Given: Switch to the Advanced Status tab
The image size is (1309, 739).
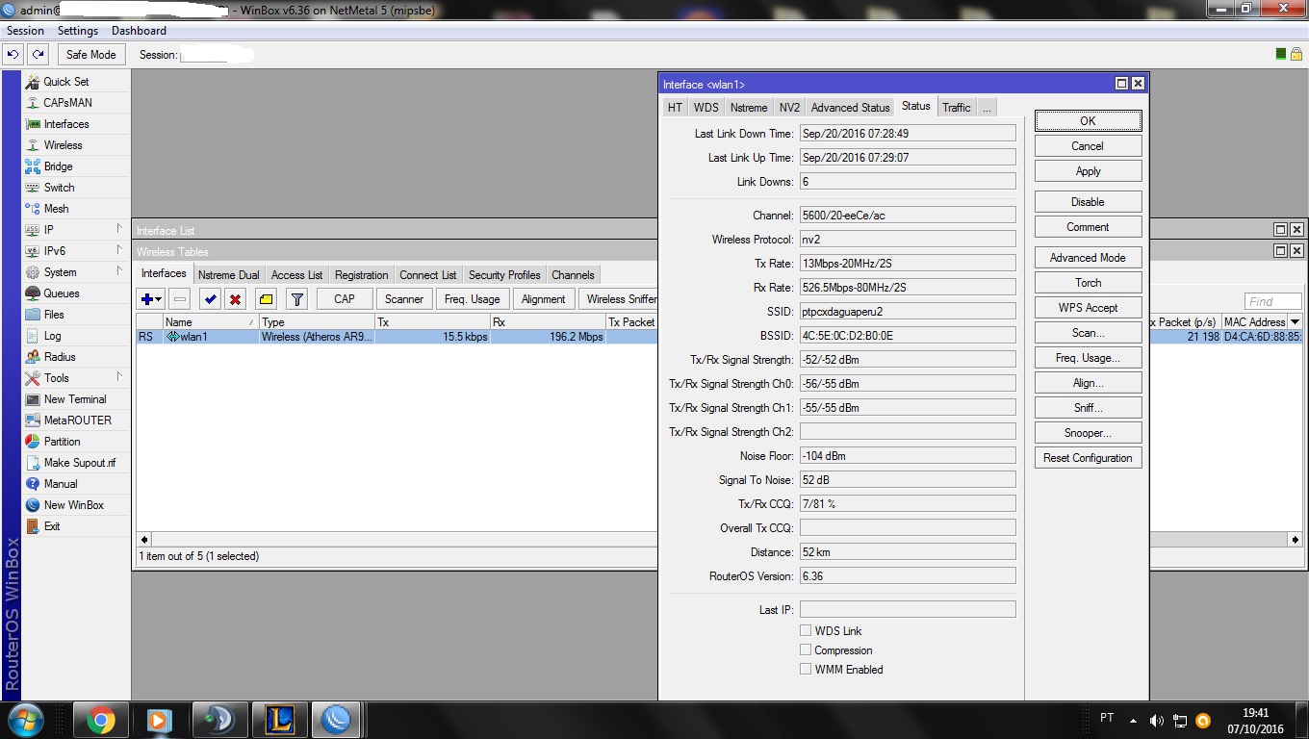Looking at the screenshot, I should 850,108.
